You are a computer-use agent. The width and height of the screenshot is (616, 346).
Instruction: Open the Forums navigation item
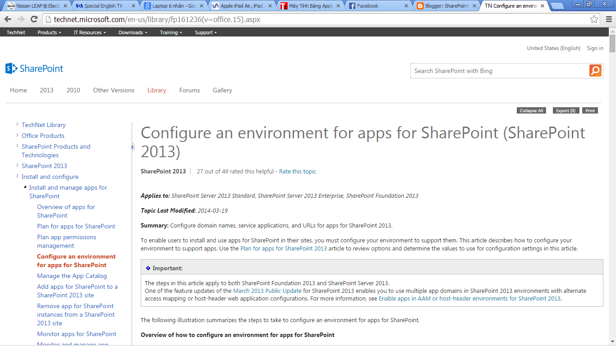(189, 90)
